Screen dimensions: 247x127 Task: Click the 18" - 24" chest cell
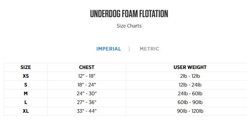point(87,85)
